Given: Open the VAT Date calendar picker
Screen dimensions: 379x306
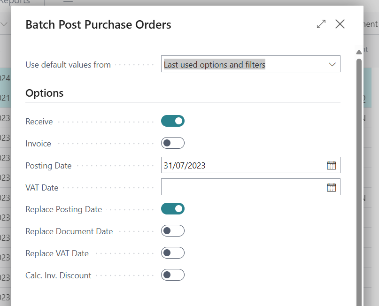Looking at the screenshot, I should point(332,187).
